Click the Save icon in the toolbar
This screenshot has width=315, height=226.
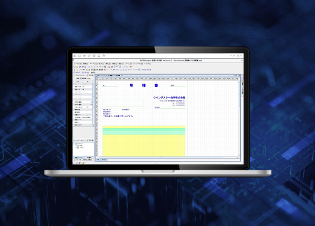(x=81, y=67)
